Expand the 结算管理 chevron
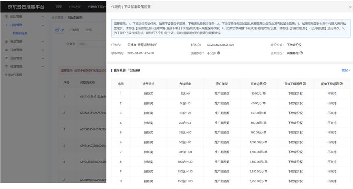Viewport: 353px width, 189px height. 43,67
